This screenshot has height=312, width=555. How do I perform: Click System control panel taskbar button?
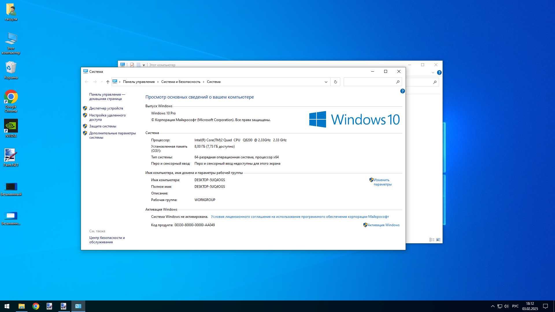78,306
